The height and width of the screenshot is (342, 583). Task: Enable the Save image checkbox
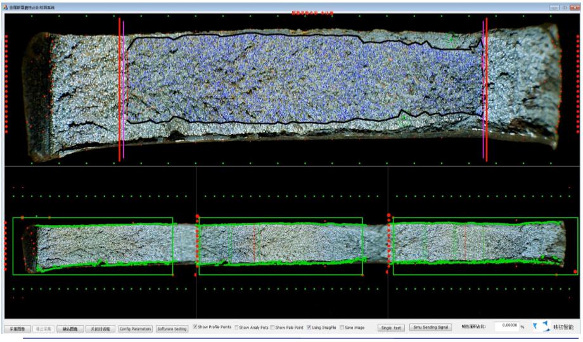click(342, 327)
